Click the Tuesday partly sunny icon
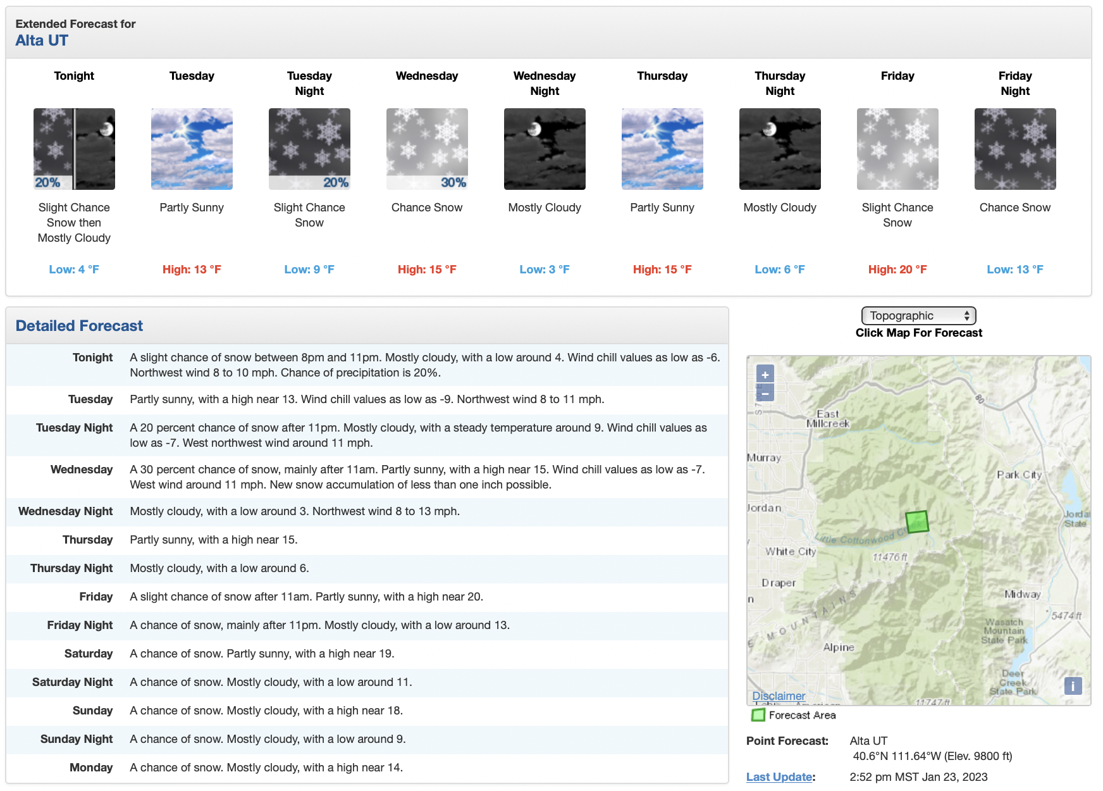Screen dimensions: 1103x791 (x=192, y=149)
